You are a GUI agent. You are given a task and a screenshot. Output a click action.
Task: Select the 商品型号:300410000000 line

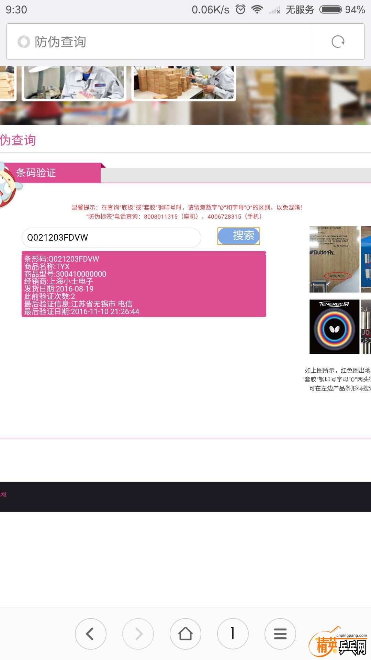(65, 274)
